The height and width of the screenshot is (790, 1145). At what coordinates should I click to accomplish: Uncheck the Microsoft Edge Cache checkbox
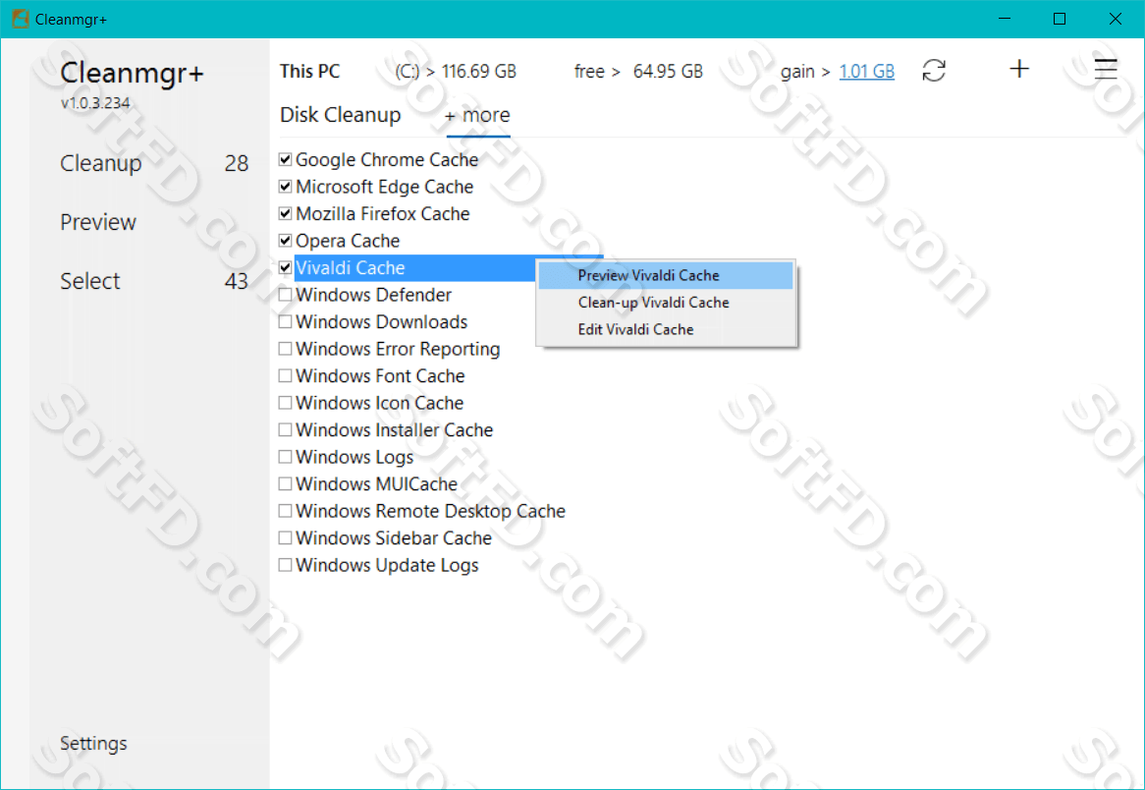click(286, 187)
